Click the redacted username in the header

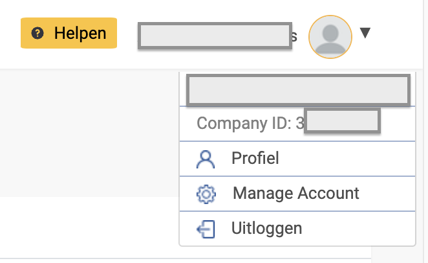pyautogui.click(x=213, y=36)
